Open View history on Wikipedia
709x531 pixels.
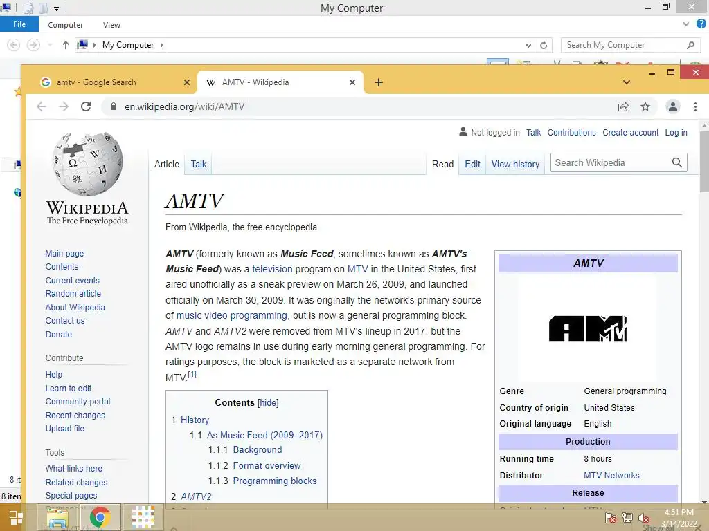click(515, 165)
